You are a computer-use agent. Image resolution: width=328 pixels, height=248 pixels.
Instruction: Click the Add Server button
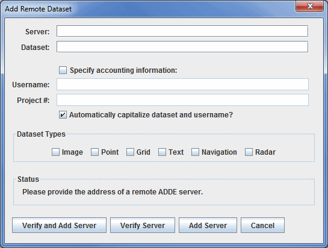click(208, 225)
